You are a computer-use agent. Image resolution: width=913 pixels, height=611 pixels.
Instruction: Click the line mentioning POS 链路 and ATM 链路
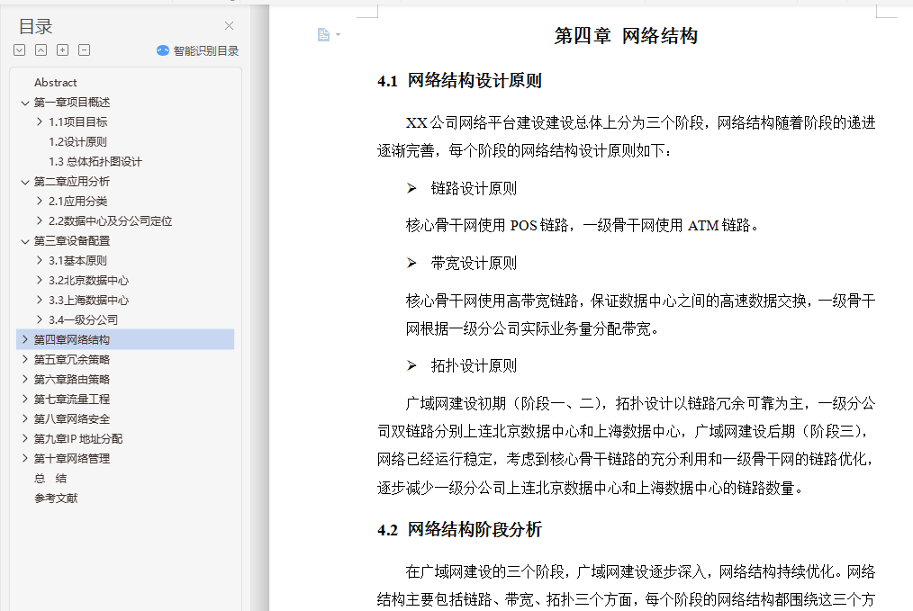583,225
